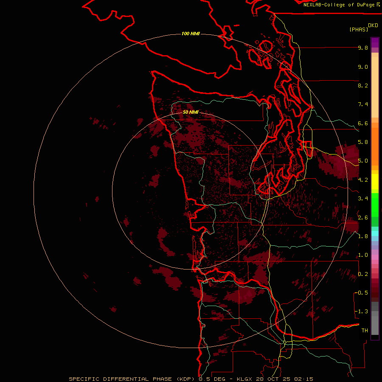Click the 6.6 scale value
The width and height of the screenshot is (382, 382).
click(x=363, y=123)
